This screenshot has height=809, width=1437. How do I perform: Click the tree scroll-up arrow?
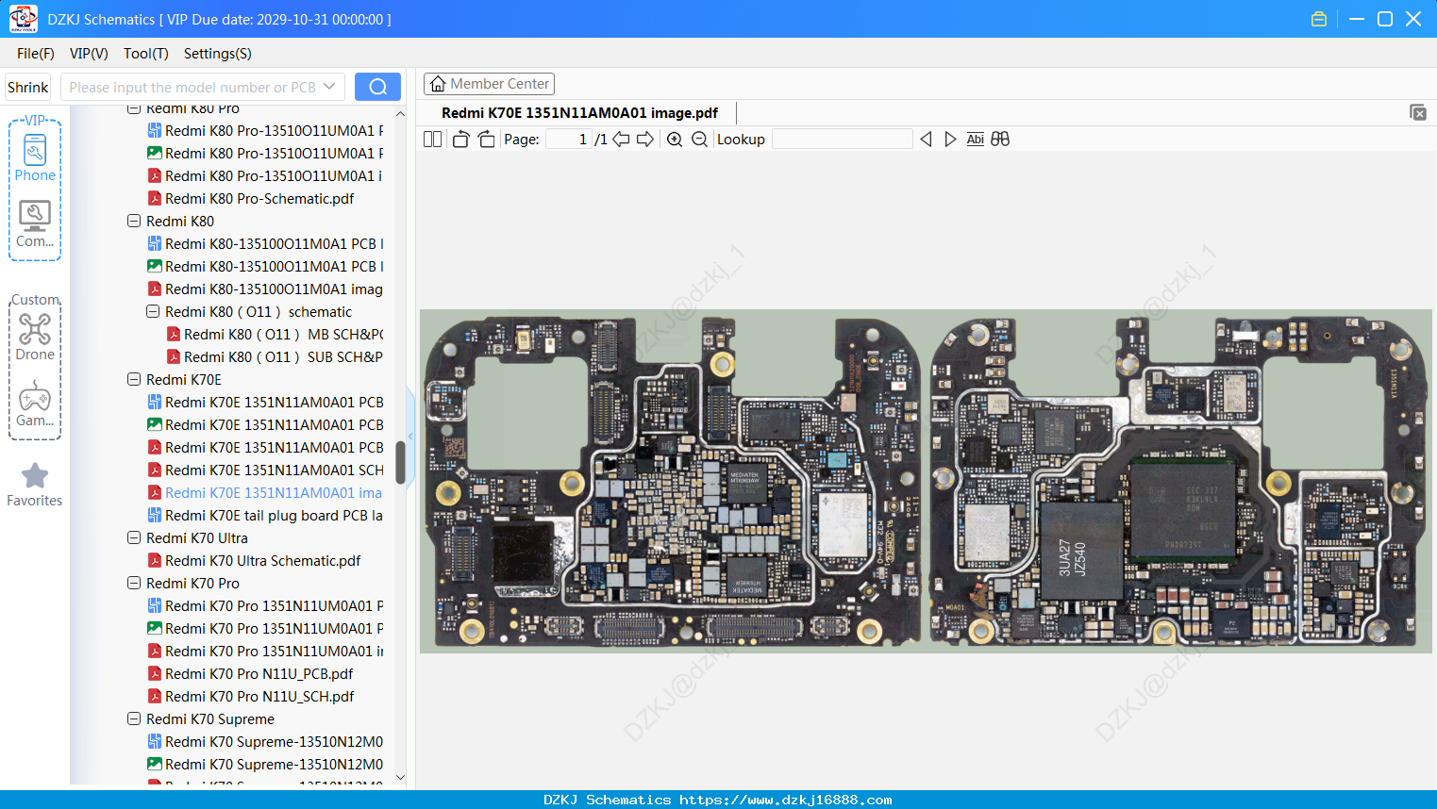400,113
